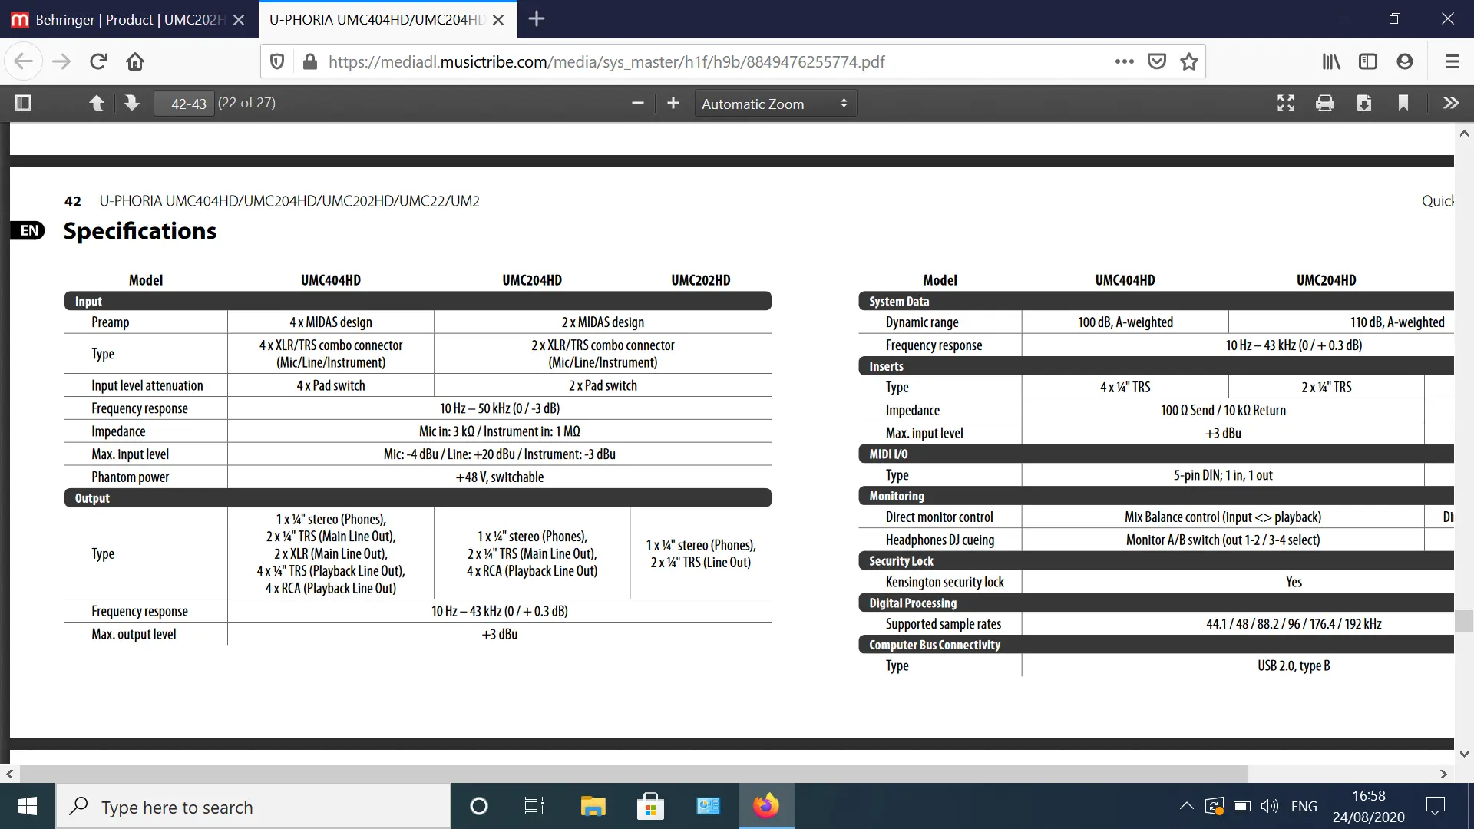Image resolution: width=1474 pixels, height=829 pixels.
Task: Open page actions three-dot menu
Action: coord(1125,61)
